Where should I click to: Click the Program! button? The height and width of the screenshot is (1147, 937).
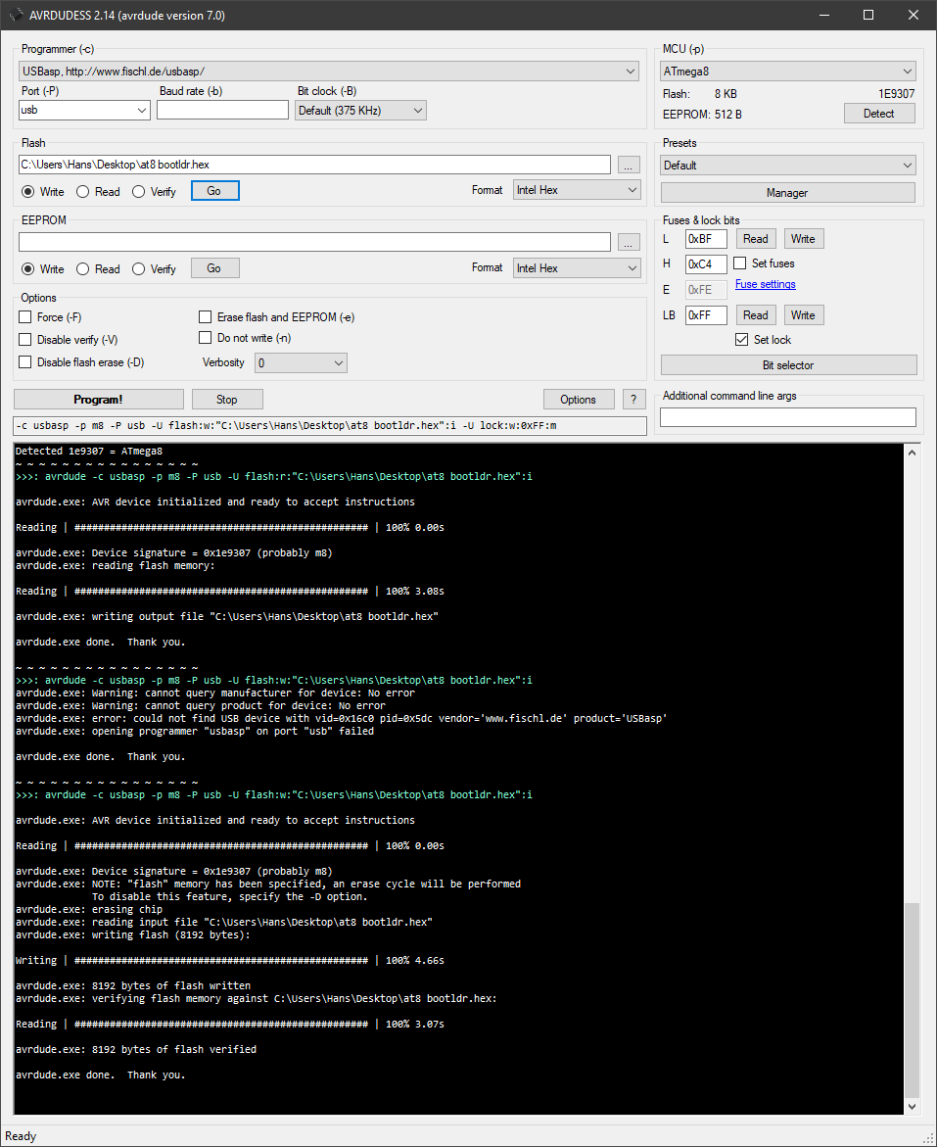(99, 400)
